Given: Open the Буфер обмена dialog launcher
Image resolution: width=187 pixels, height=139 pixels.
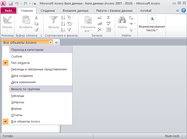Looking at the screenshot, I should (41, 35).
